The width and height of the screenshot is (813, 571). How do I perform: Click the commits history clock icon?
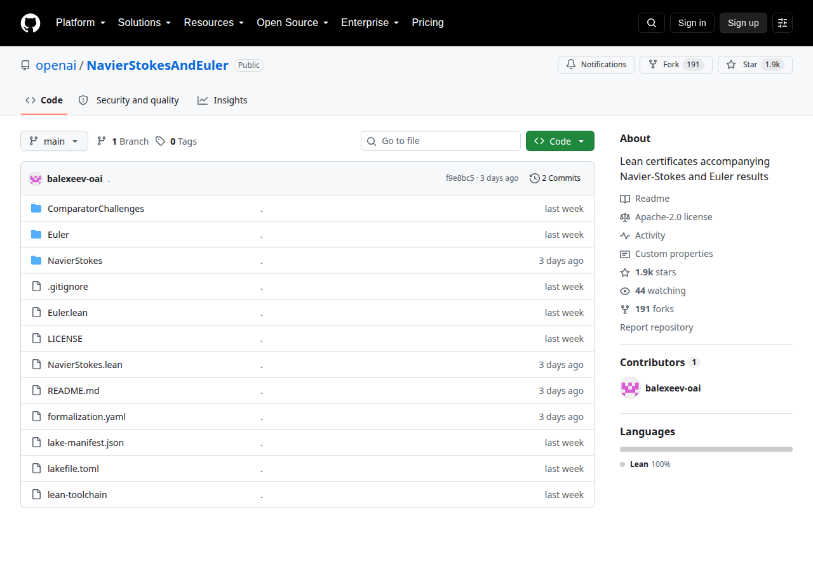pyautogui.click(x=535, y=178)
